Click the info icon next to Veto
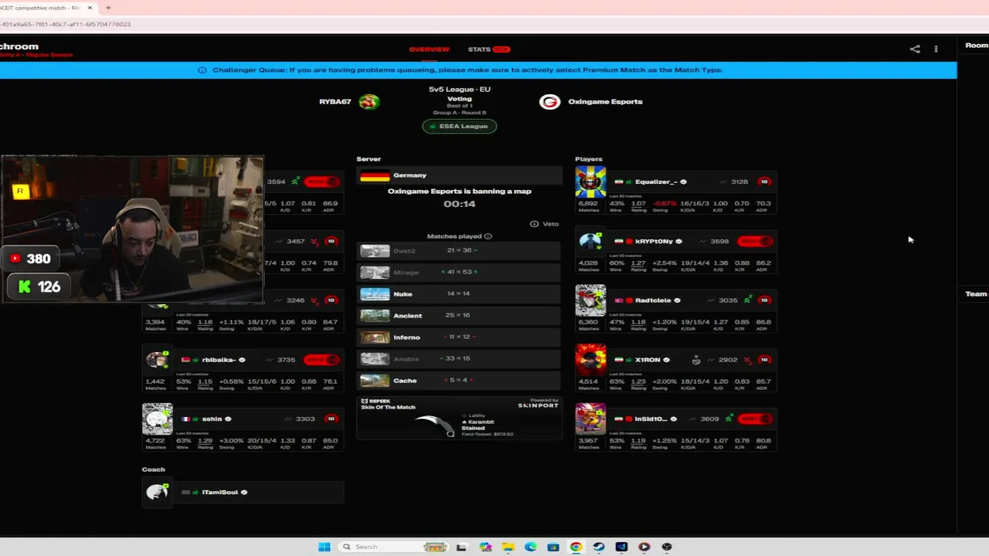The image size is (989, 556). (534, 224)
